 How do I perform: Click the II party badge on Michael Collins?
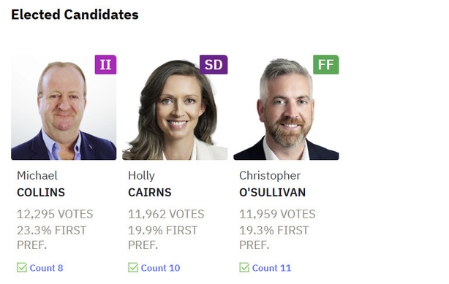[x=105, y=65]
